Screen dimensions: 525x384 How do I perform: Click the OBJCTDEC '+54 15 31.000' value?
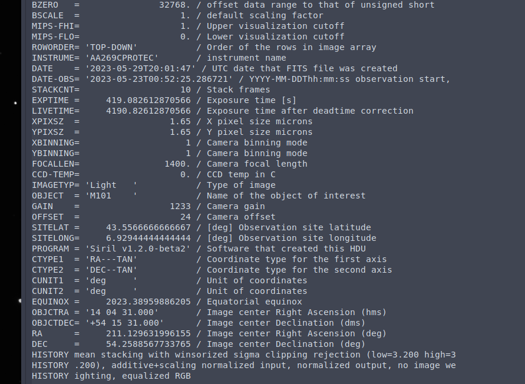(124, 323)
